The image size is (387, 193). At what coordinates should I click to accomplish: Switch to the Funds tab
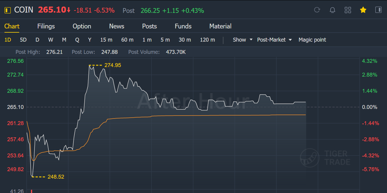(x=183, y=26)
